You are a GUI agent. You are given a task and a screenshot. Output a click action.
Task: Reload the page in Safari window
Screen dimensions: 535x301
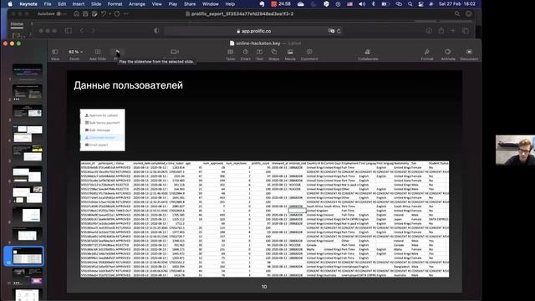(x=339, y=31)
